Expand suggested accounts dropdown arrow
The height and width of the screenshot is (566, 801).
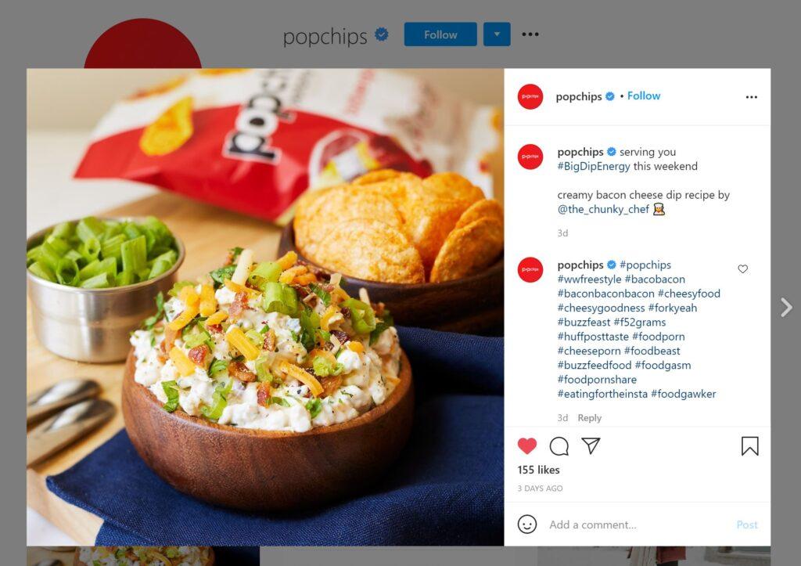click(497, 34)
